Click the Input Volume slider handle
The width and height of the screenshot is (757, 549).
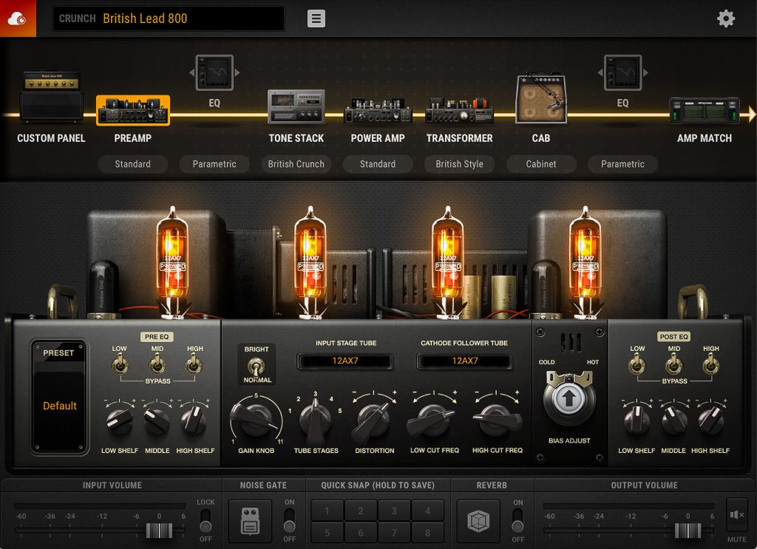click(x=160, y=531)
